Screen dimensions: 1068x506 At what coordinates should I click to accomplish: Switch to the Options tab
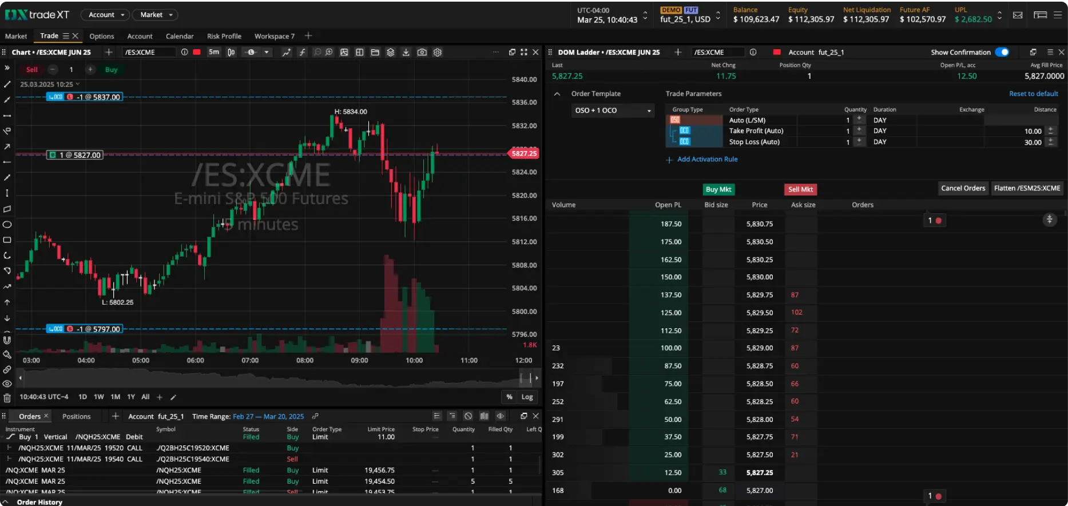coord(102,36)
